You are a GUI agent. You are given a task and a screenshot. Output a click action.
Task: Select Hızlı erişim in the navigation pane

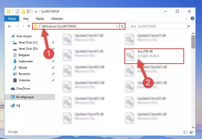tap(24, 36)
